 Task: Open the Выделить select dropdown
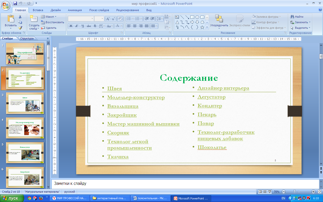[300, 28]
